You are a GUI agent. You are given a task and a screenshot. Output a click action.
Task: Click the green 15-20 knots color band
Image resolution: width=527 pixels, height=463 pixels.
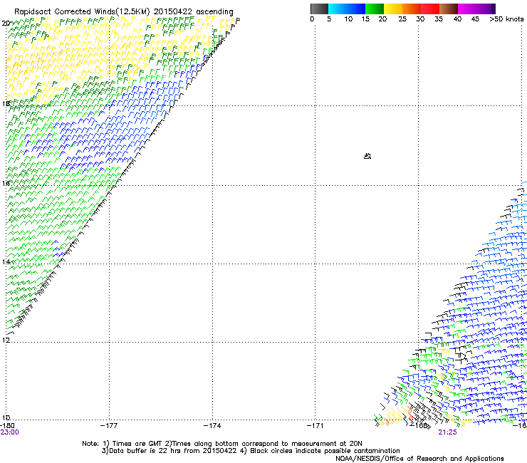(375, 9)
